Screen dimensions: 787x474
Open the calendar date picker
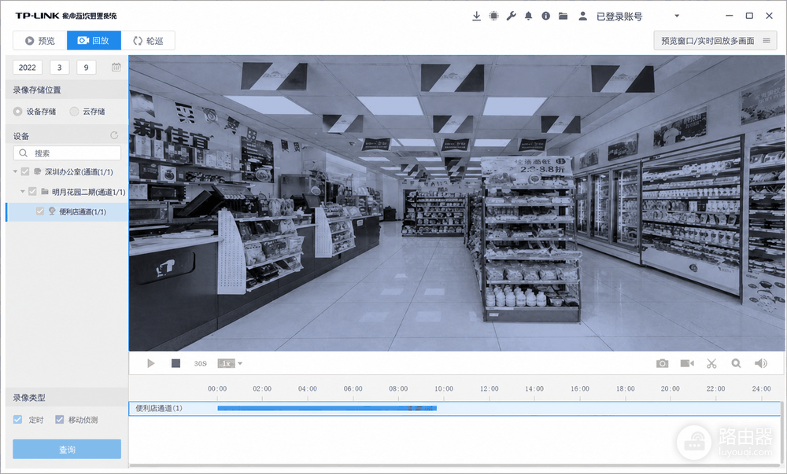(116, 67)
